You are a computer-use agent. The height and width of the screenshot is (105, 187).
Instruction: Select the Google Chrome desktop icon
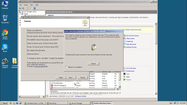point(5,34)
